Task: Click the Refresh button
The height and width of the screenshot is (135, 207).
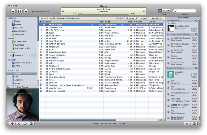Action: 143,18
